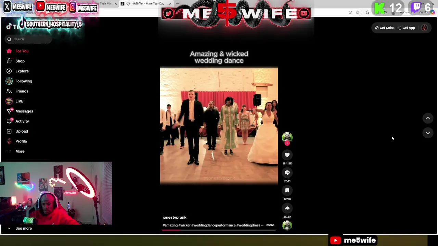This screenshot has height=246, width=438.
Task: Click the open-in-app icon in address bar
Action: pos(350,12)
